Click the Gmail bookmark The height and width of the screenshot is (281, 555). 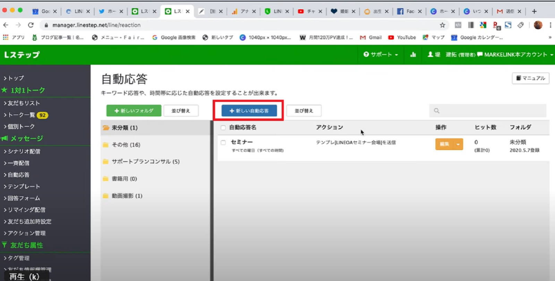click(371, 37)
